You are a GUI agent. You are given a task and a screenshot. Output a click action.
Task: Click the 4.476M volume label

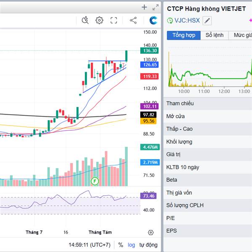[x=150, y=147]
